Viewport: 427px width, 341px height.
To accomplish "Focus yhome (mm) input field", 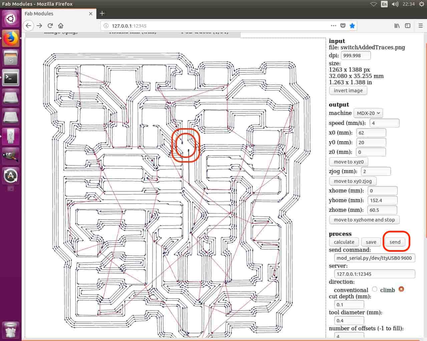I will pos(382,200).
